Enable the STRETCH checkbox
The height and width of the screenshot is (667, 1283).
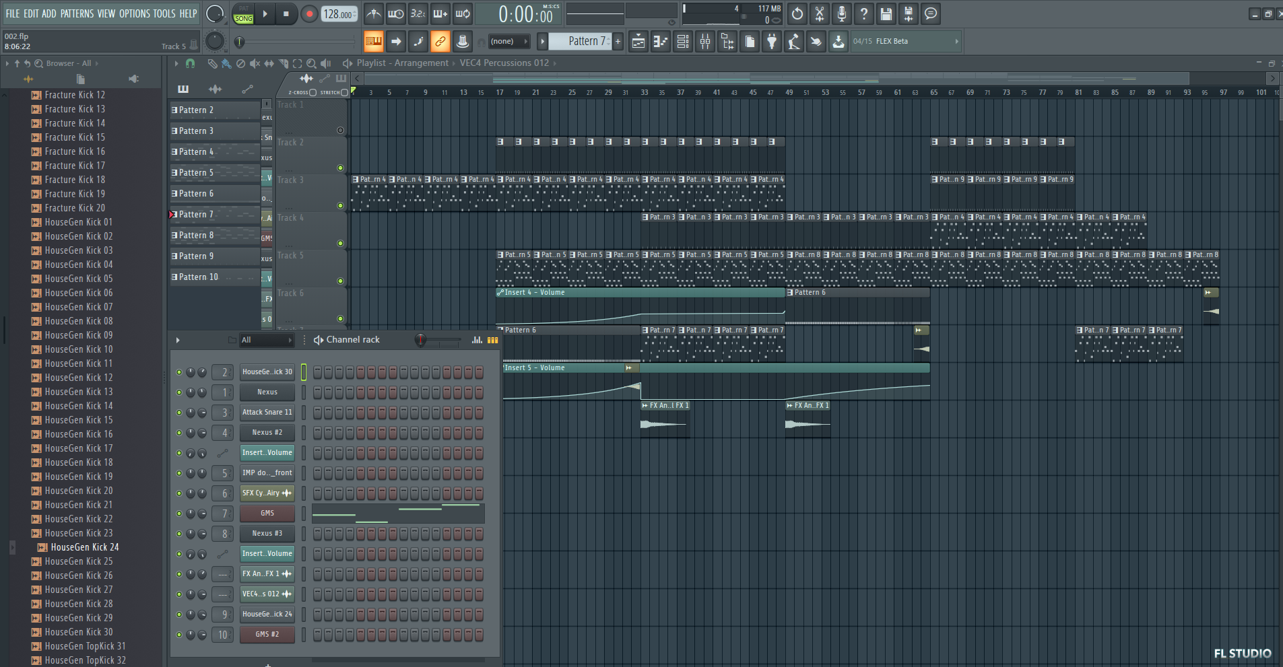click(x=345, y=92)
